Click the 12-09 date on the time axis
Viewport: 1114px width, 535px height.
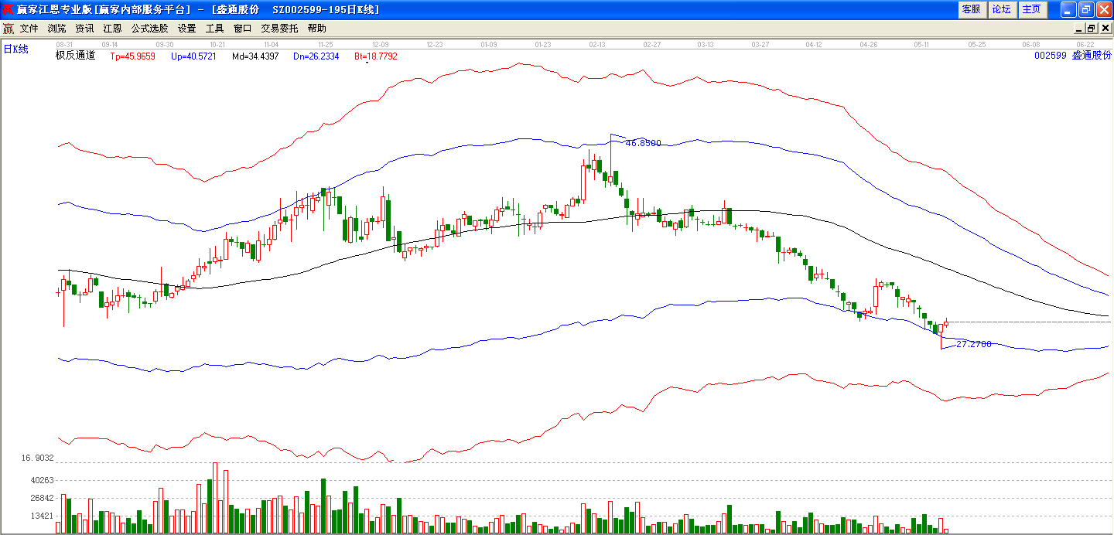[x=381, y=45]
